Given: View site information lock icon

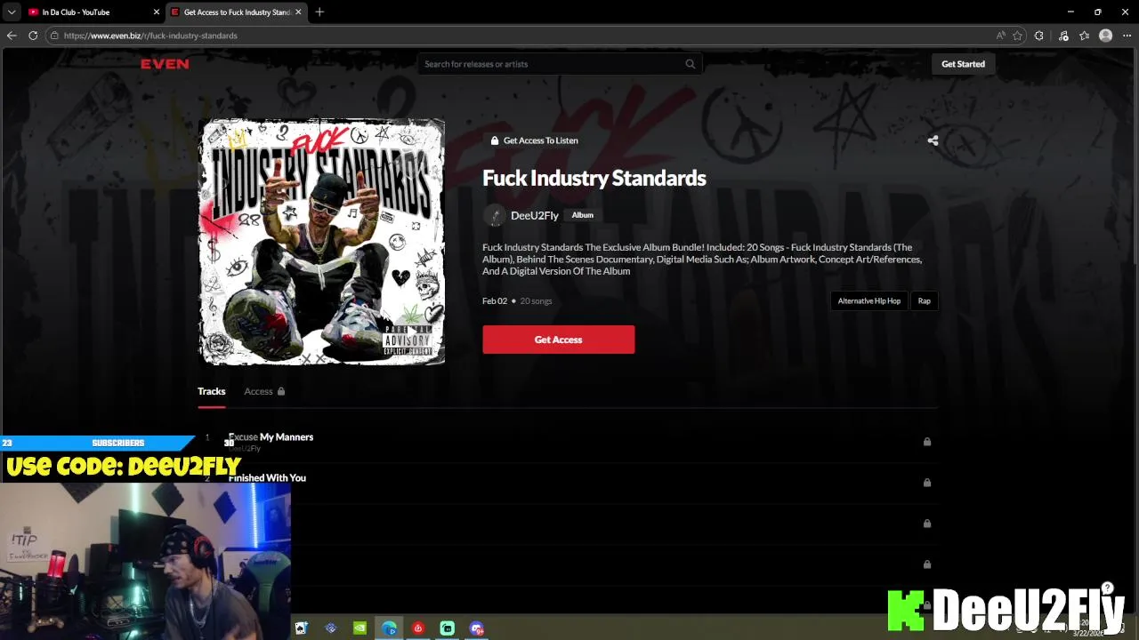Looking at the screenshot, I should (x=54, y=36).
